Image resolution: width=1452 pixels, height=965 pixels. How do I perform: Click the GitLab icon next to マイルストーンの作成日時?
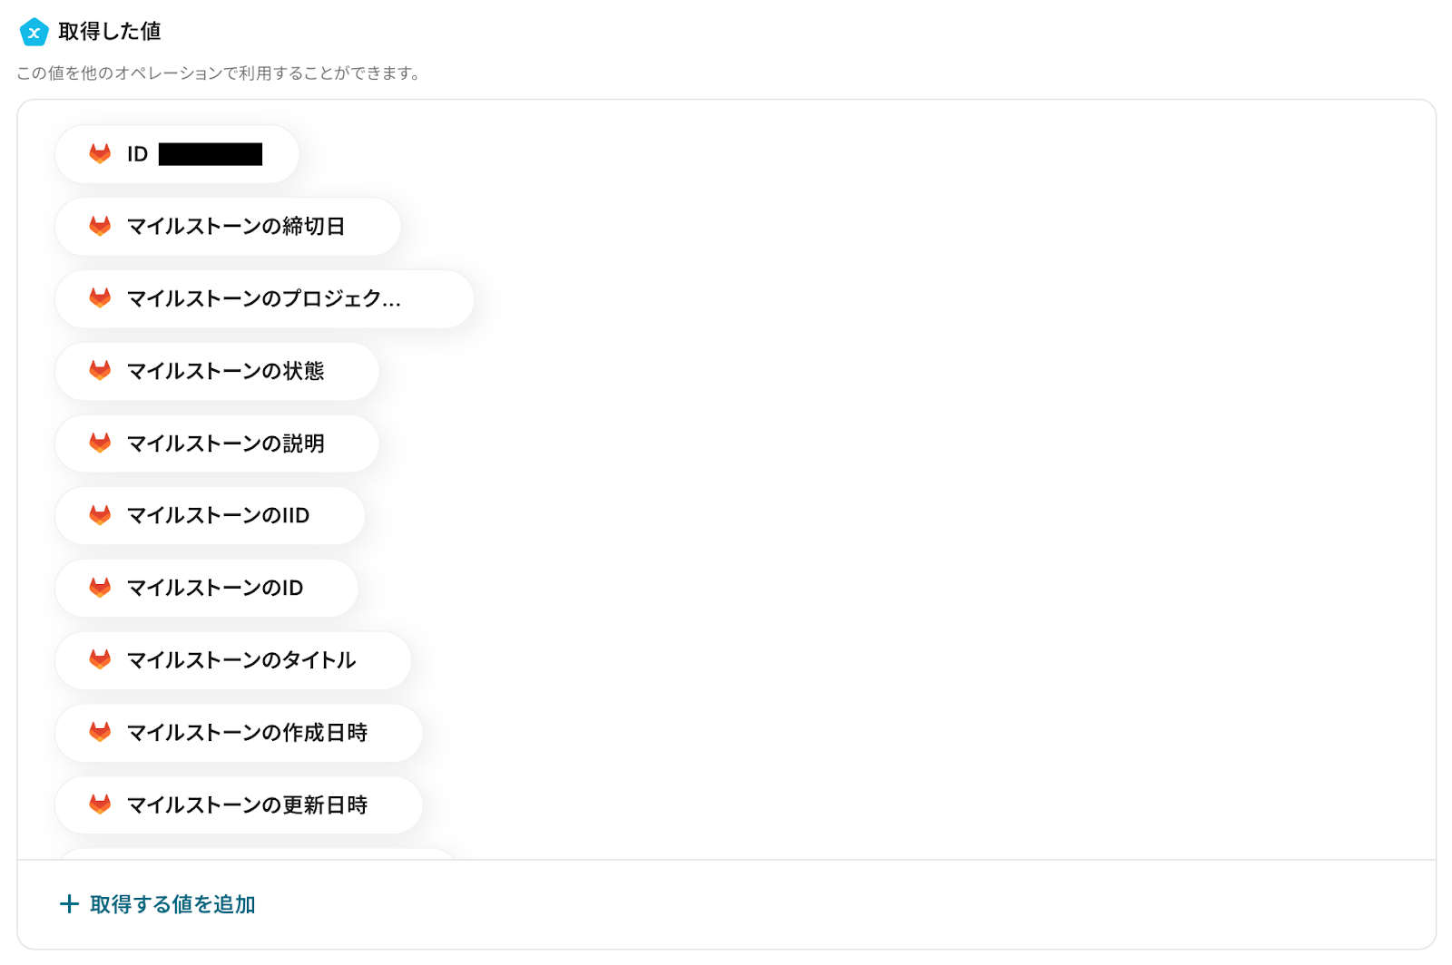click(x=100, y=733)
